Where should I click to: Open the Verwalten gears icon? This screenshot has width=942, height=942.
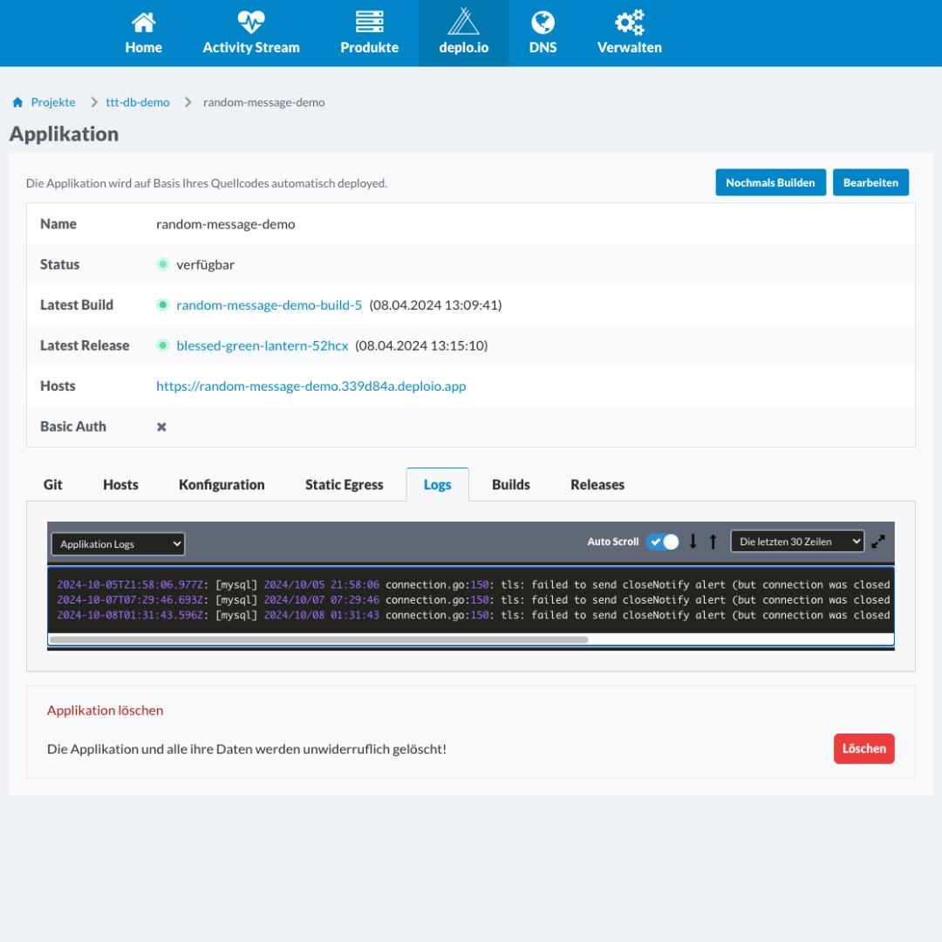(629, 22)
